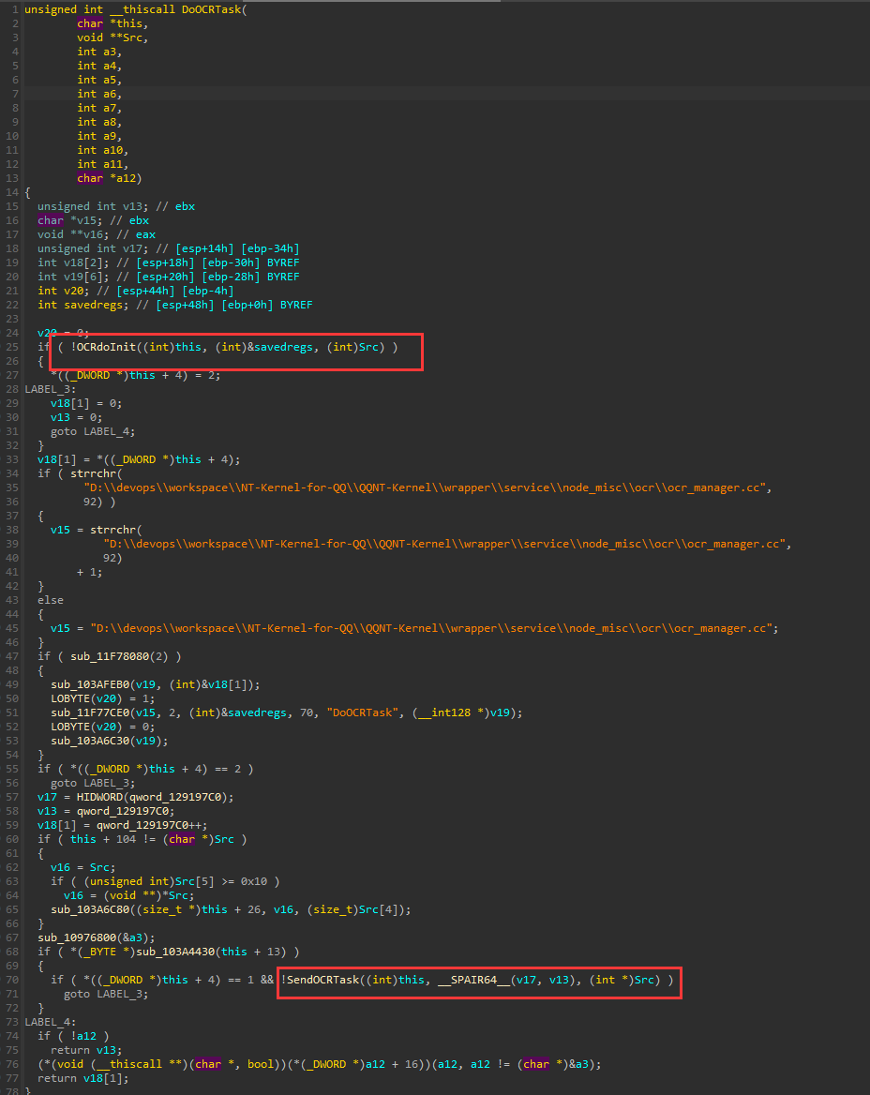Screen dimensions: 870x1095
Task: Select the savedregs variable declaration
Action: [92, 306]
